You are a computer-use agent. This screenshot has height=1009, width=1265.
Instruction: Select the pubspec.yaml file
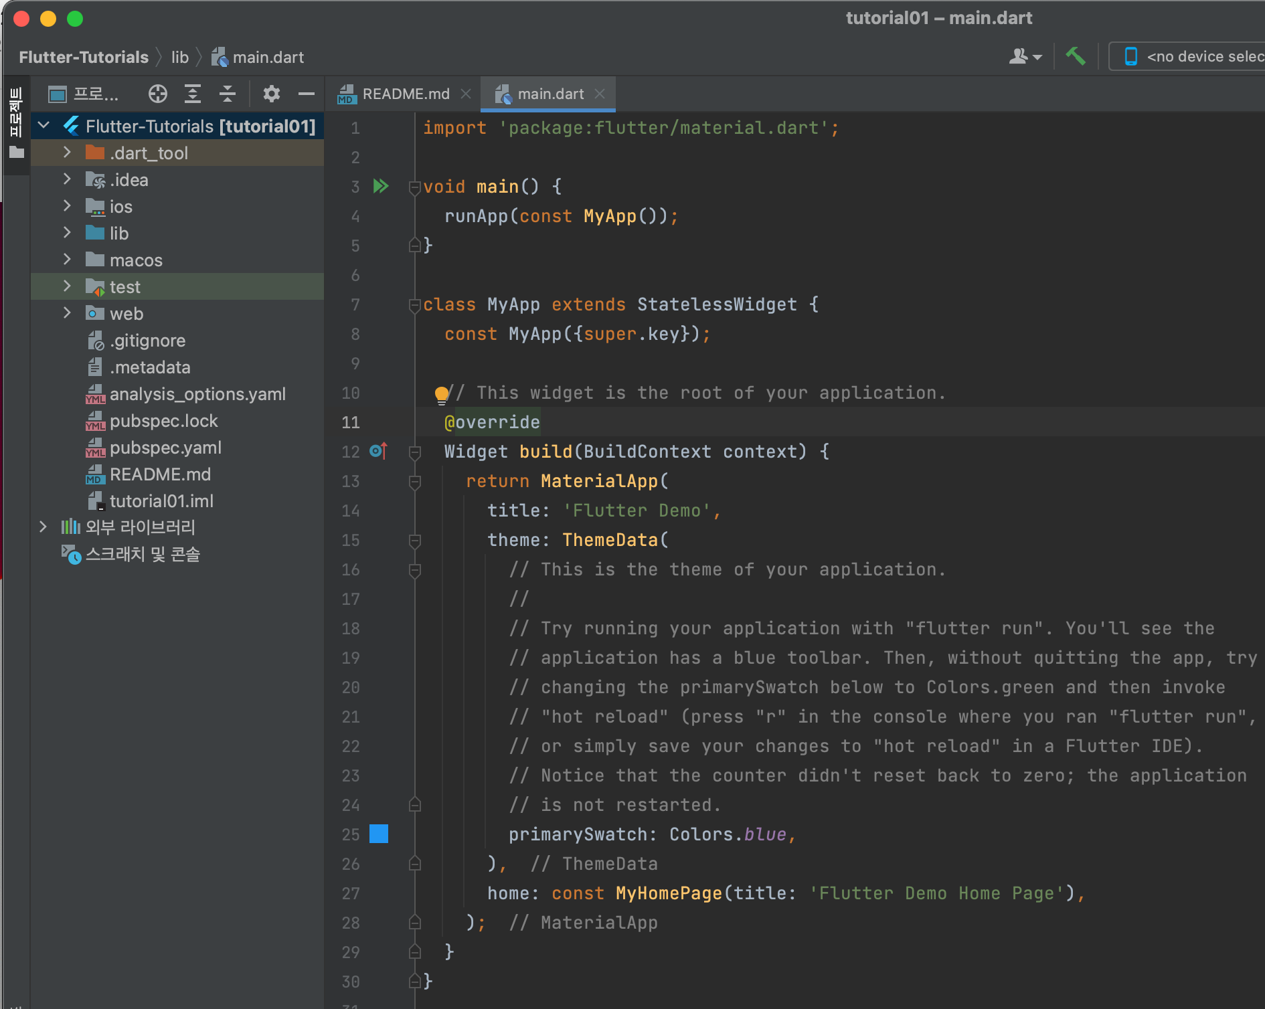pyautogui.click(x=177, y=448)
